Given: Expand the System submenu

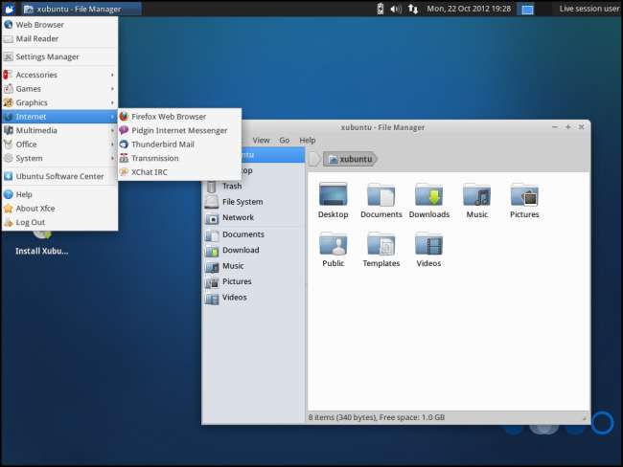Looking at the screenshot, I should (59, 158).
